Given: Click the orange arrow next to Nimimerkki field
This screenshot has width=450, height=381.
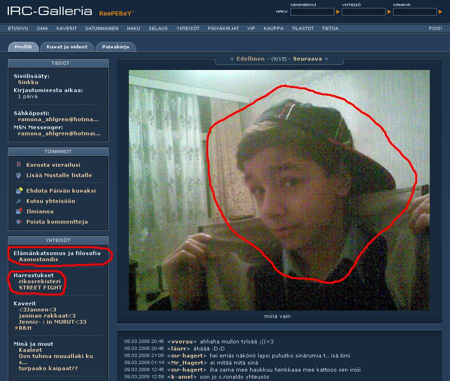Looking at the screenshot, I should (x=338, y=12).
